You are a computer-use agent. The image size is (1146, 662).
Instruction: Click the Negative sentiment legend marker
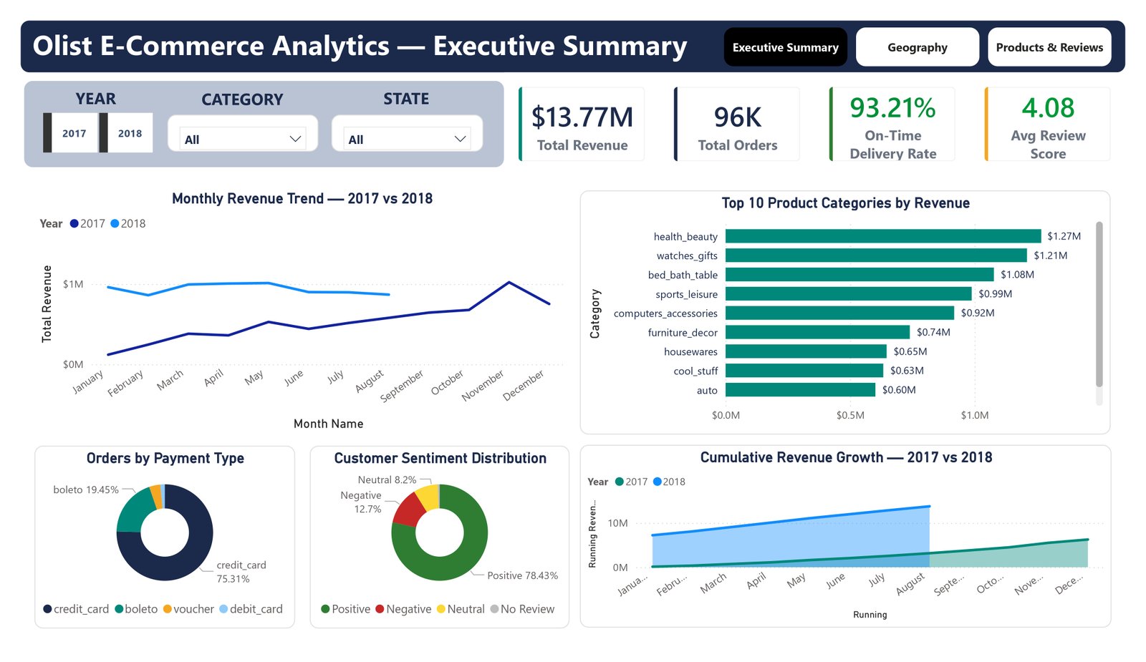380,609
